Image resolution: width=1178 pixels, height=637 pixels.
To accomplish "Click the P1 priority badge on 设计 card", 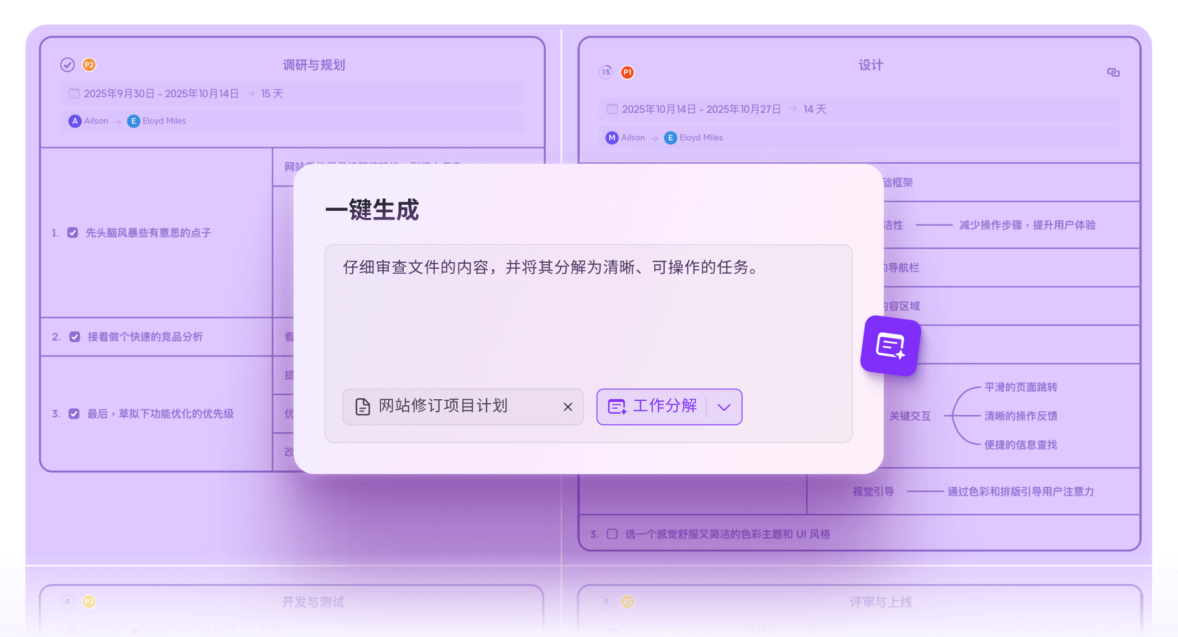I will point(627,72).
